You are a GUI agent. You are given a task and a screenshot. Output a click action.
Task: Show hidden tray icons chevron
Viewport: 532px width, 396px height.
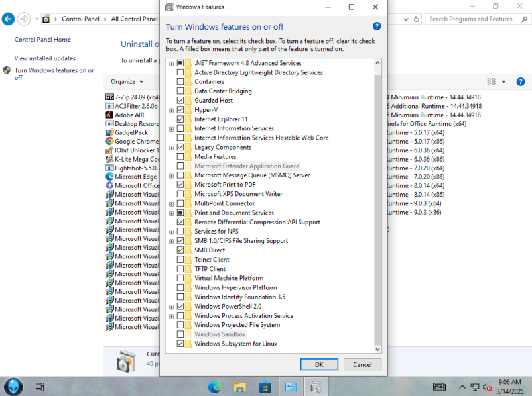pos(462,387)
